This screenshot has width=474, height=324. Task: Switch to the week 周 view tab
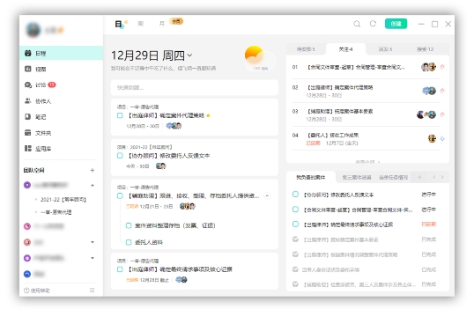(141, 24)
